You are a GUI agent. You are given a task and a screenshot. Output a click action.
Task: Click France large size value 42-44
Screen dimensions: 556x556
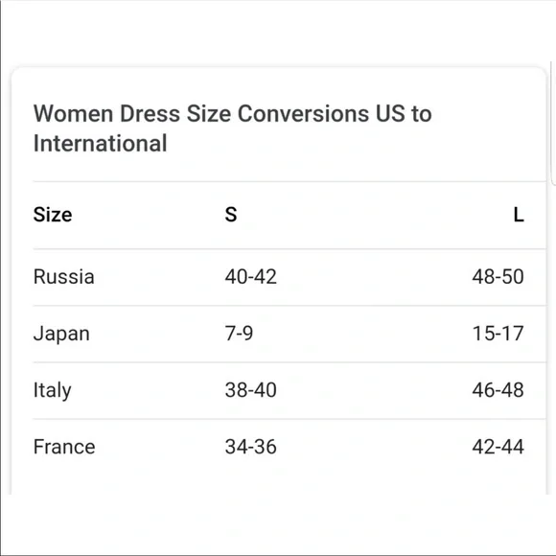pos(498,447)
